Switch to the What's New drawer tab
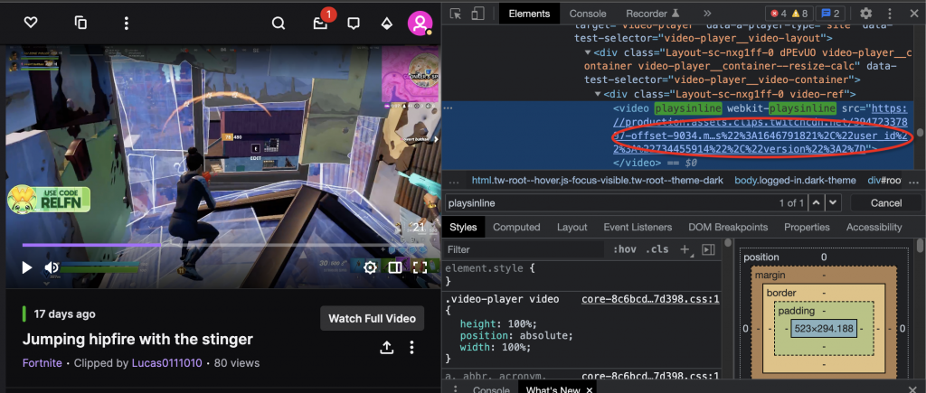This screenshot has width=926, height=393. [553, 389]
